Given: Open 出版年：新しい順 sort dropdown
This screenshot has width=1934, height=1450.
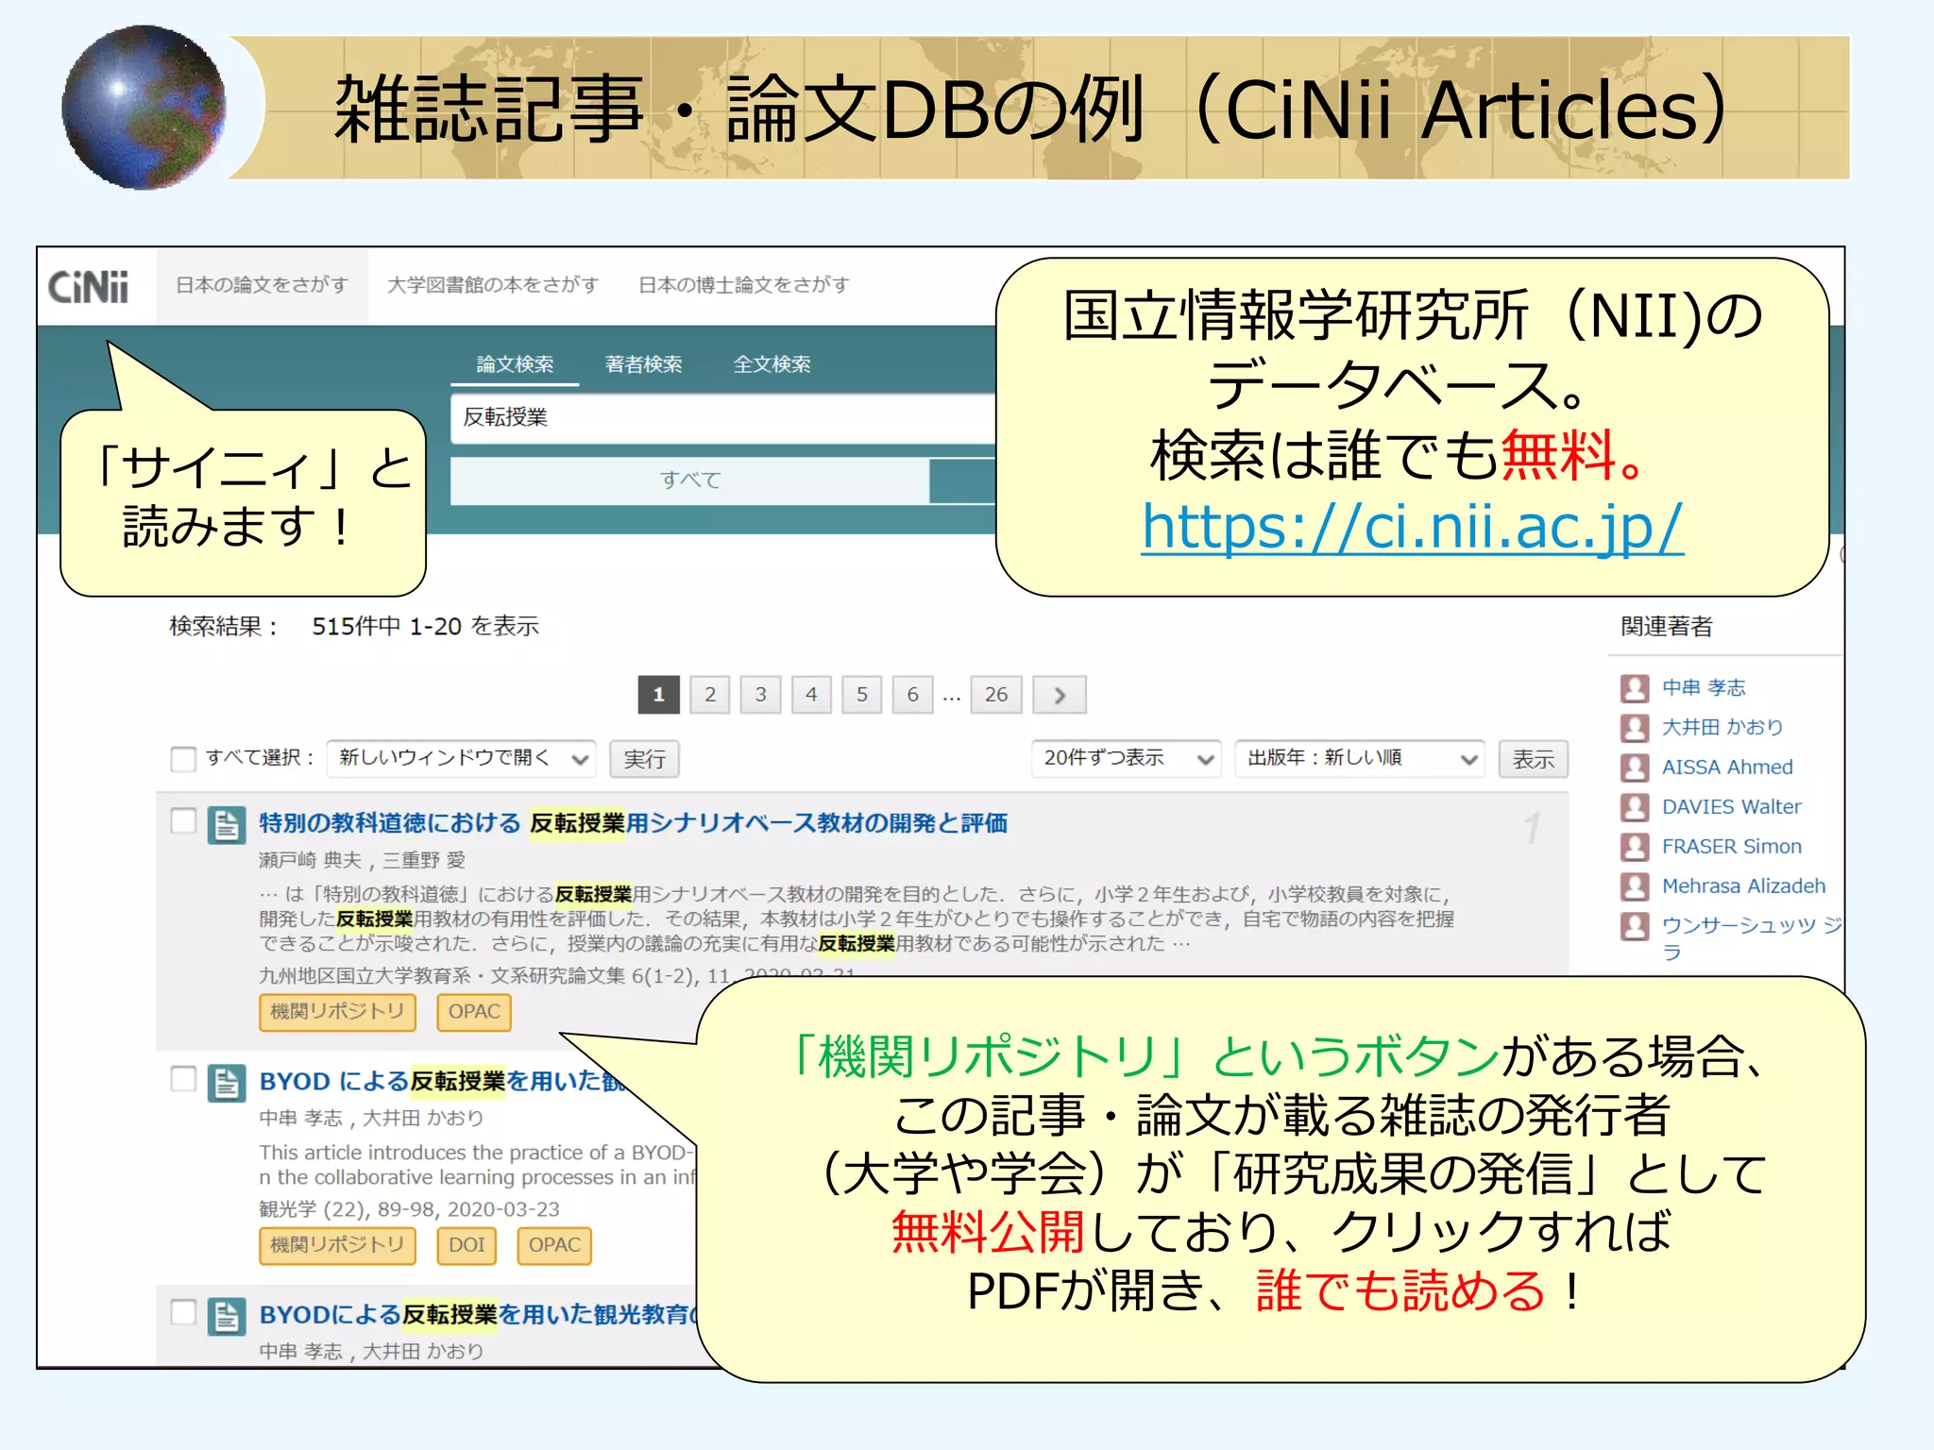Looking at the screenshot, I should tap(1360, 758).
